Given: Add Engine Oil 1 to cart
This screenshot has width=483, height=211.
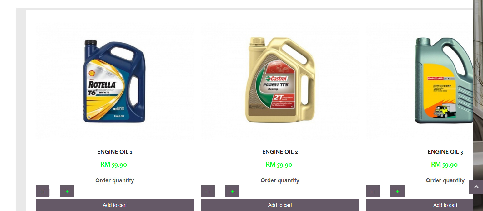Looking at the screenshot, I should pos(115,205).
